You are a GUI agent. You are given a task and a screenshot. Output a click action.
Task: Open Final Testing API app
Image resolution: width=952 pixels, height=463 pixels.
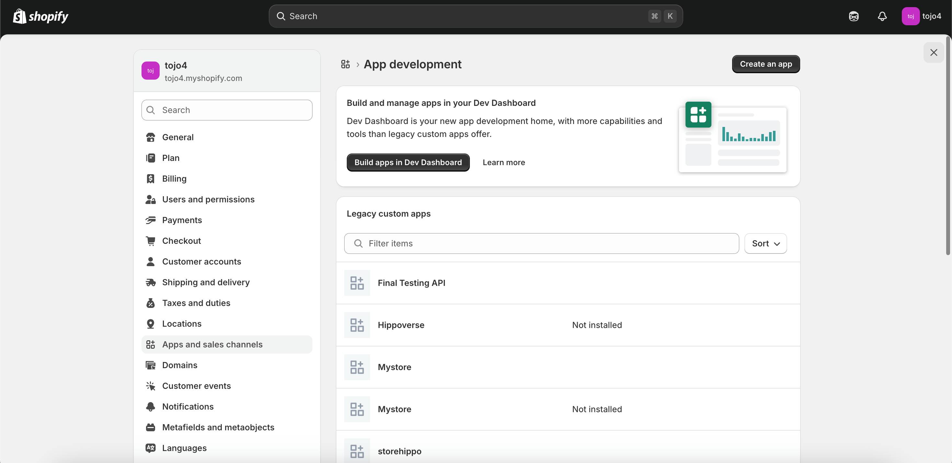(411, 283)
